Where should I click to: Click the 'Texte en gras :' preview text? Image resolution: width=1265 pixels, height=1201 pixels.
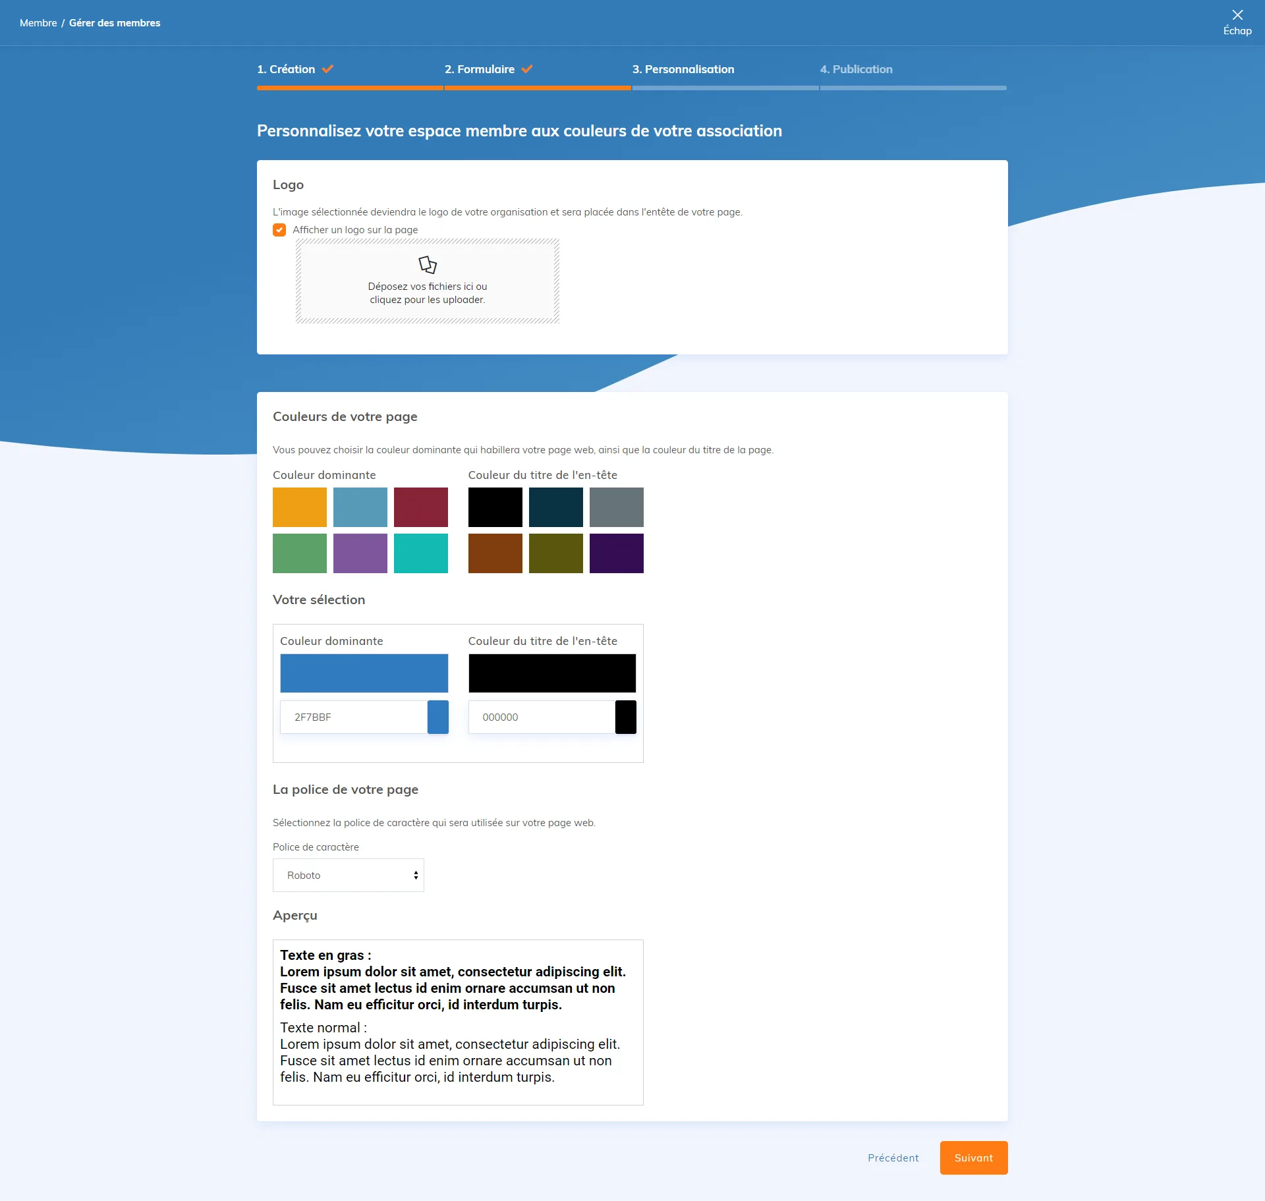pos(325,955)
